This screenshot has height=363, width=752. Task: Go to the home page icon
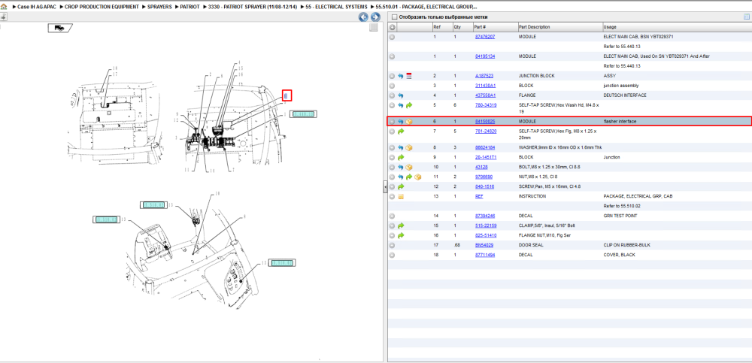pyautogui.click(x=4, y=7)
